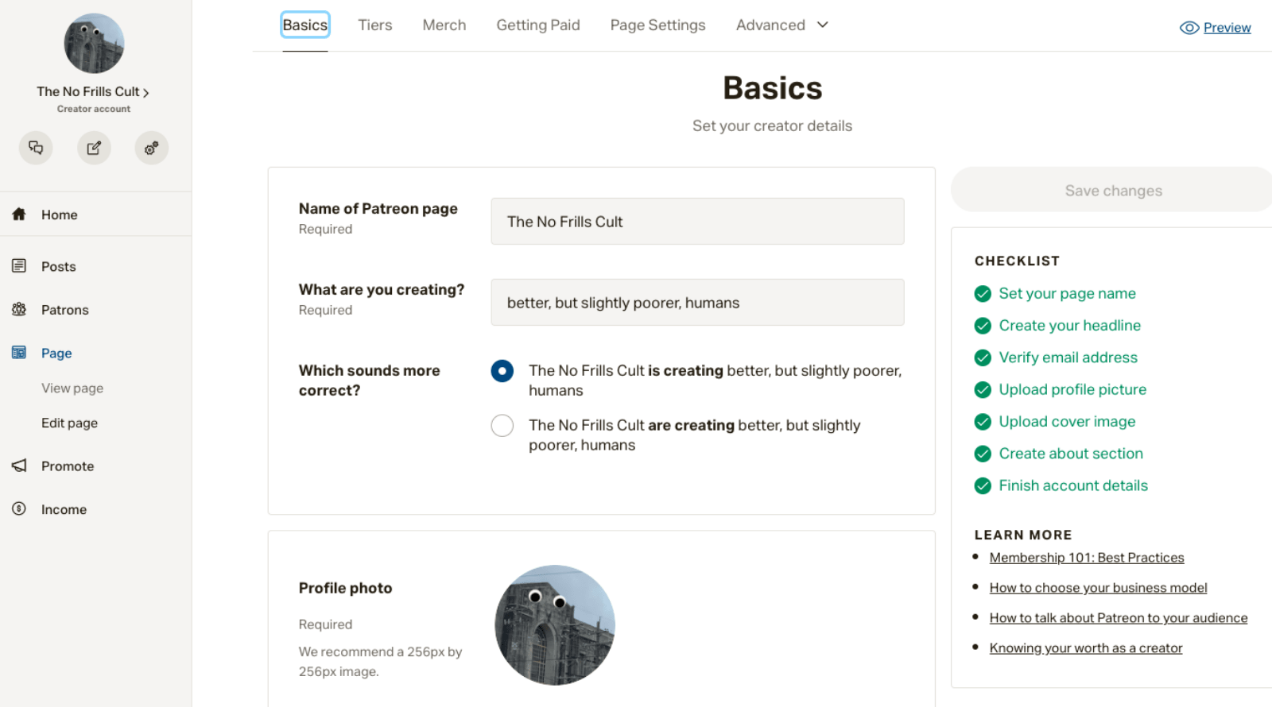
Task: Click the sidebar creator avatar image
Action: click(x=94, y=44)
